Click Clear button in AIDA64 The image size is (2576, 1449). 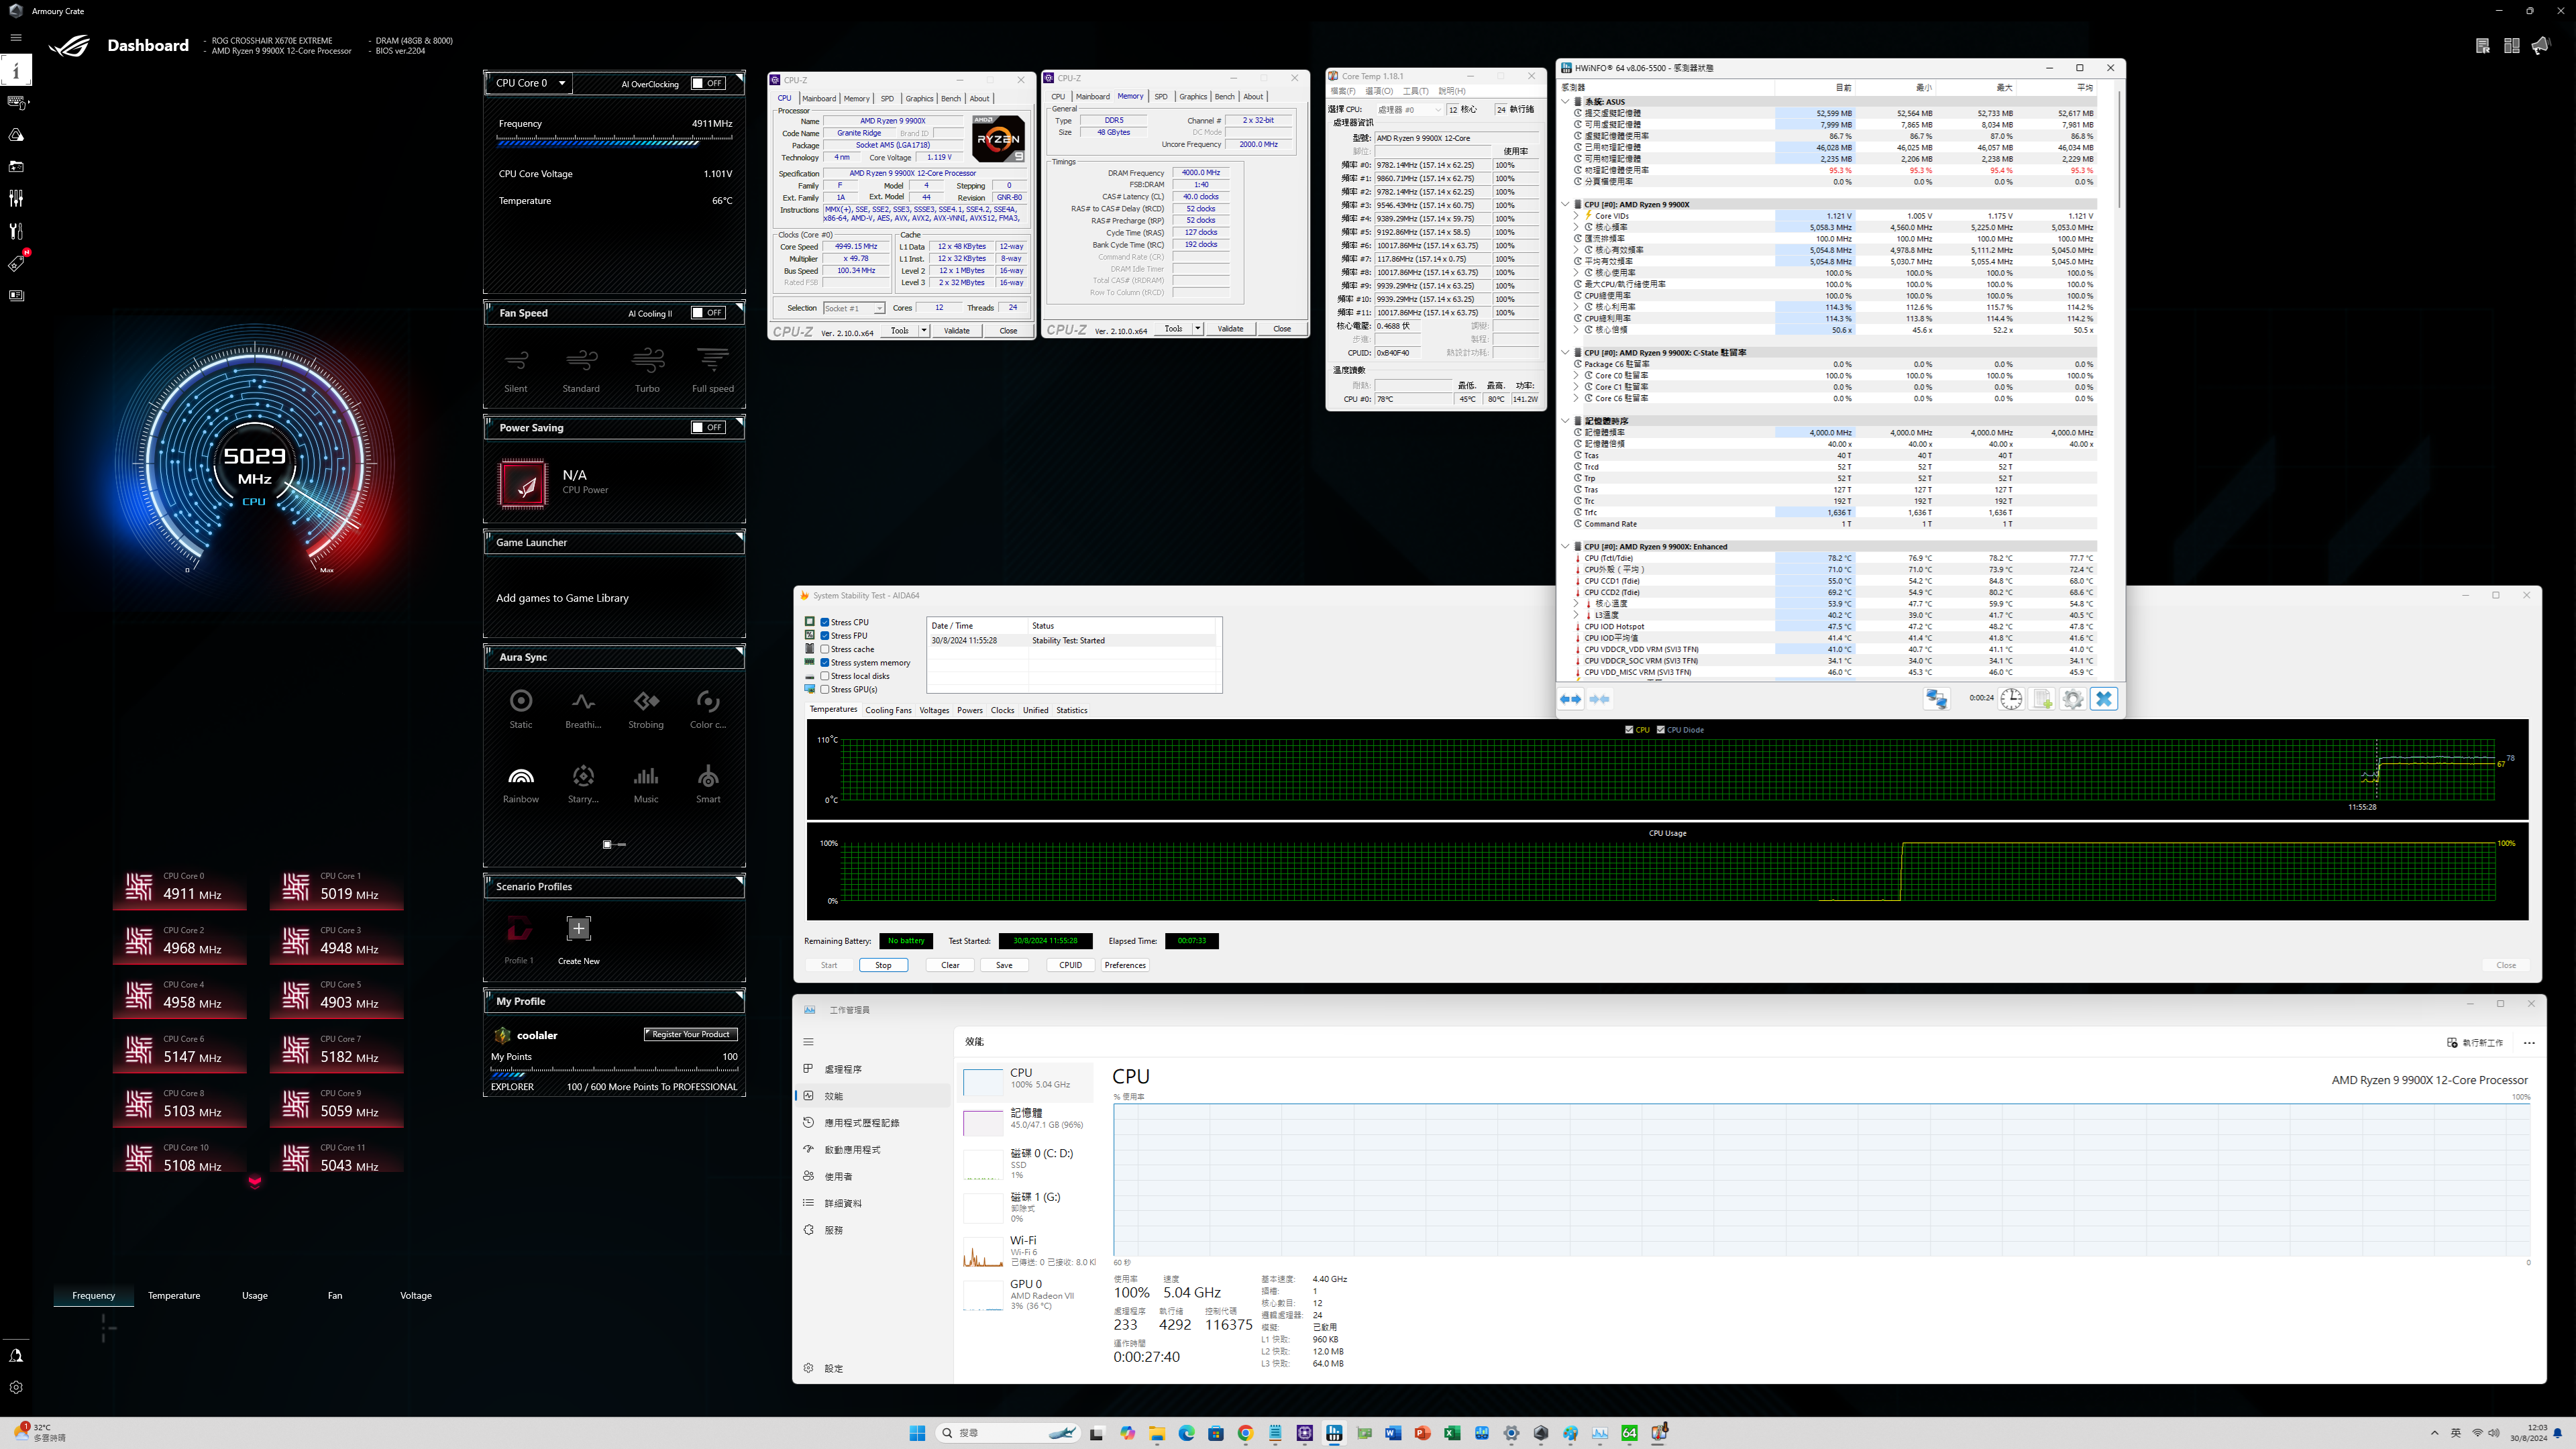(x=950, y=965)
